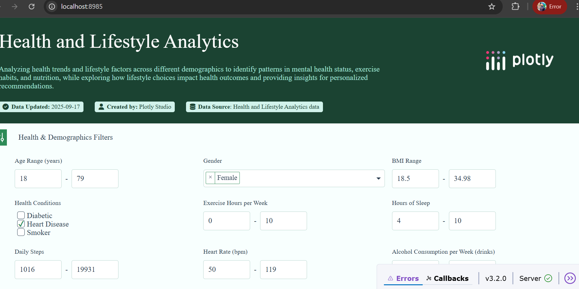Edit Daily Steps minimum field 1016
579x289 pixels.
(x=38, y=270)
